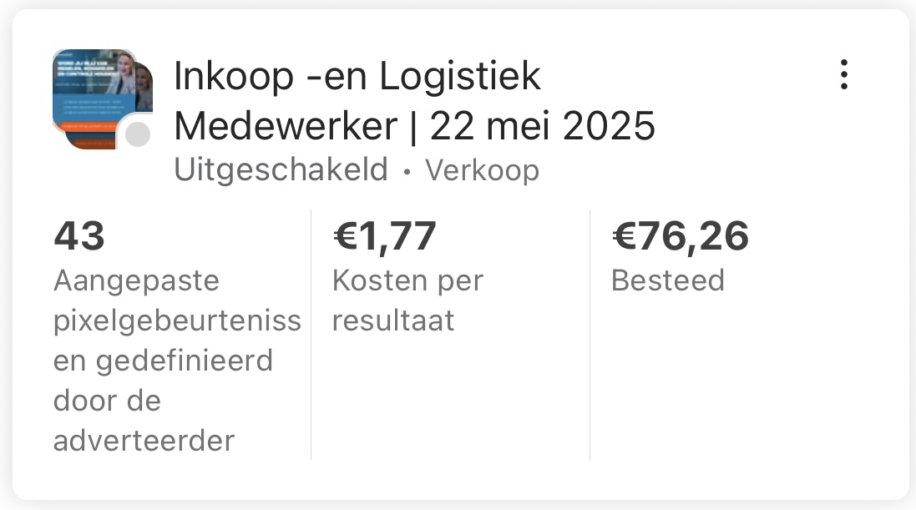This screenshot has height=510, width=916.
Task: Click the "Verkoop" objective label
Action: [482, 170]
